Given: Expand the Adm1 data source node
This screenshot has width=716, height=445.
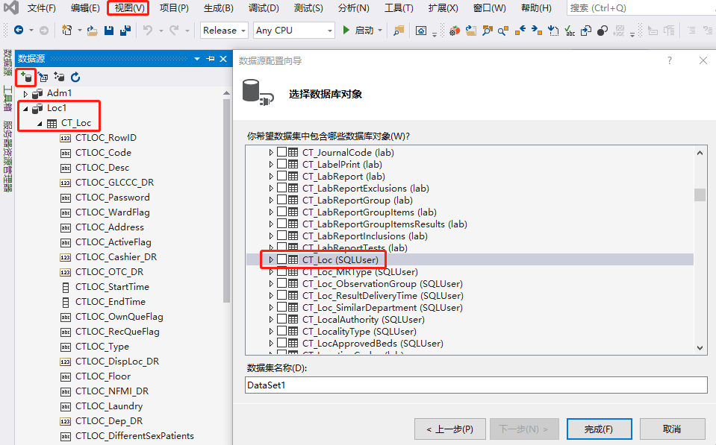Looking at the screenshot, I should (25, 93).
